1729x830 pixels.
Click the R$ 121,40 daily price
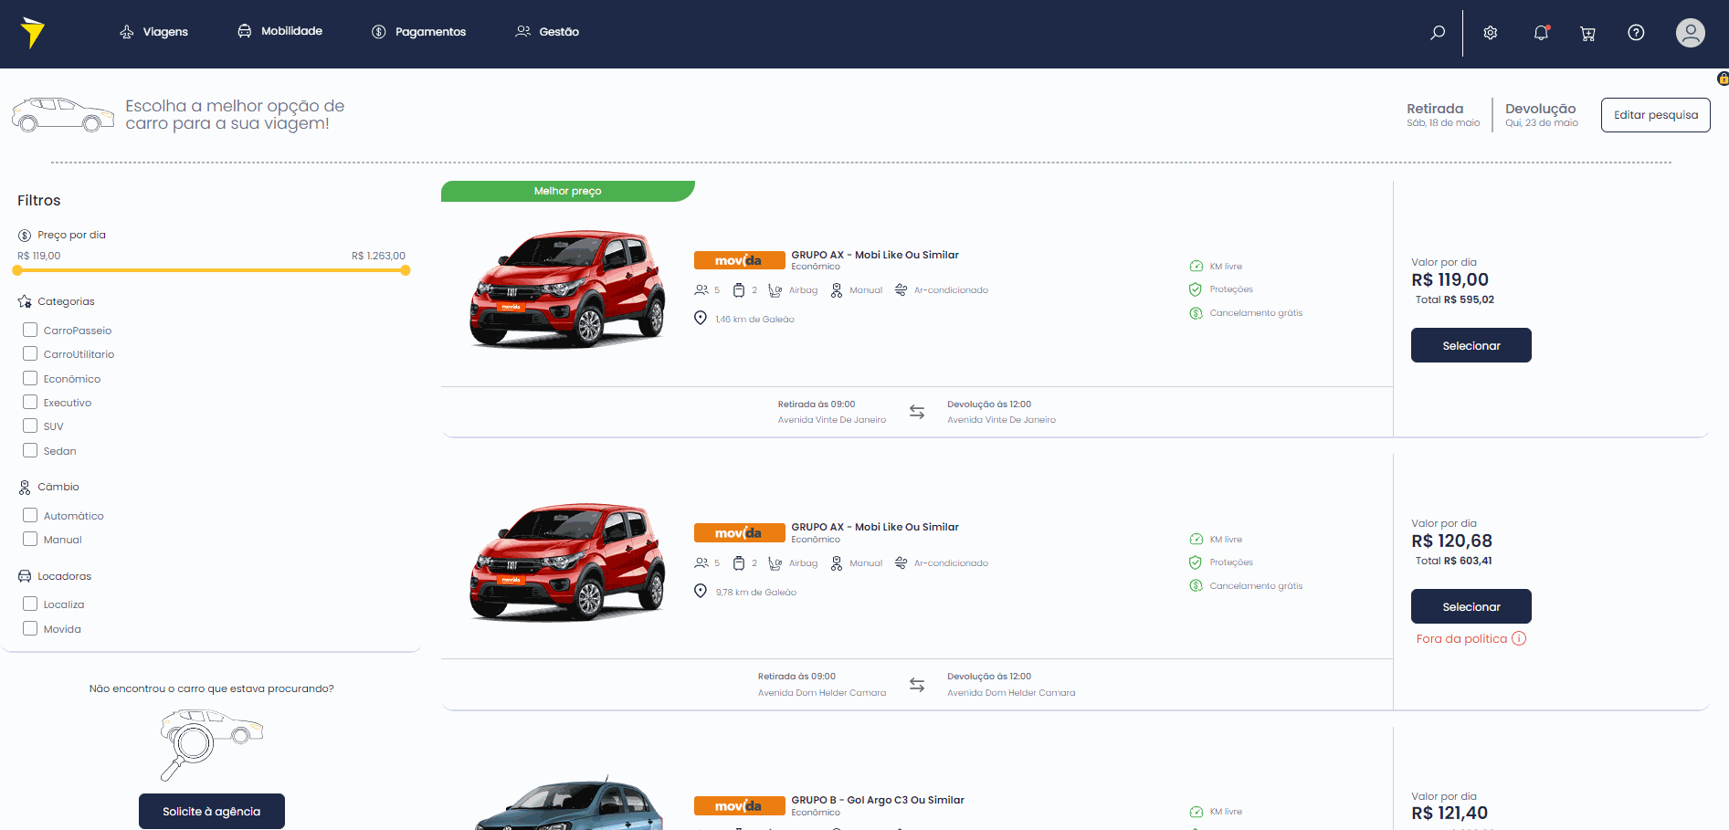[x=1450, y=813]
